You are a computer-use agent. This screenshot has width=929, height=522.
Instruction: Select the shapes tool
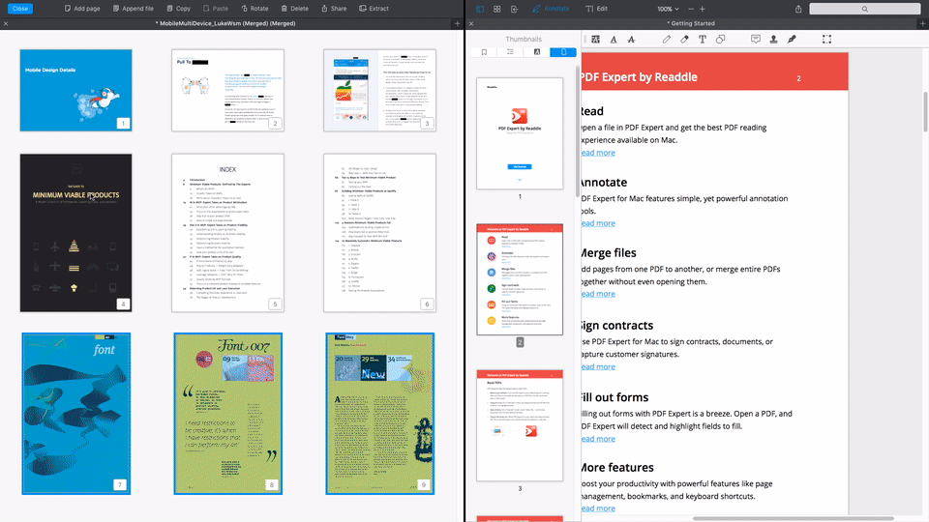[x=720, y=39]
